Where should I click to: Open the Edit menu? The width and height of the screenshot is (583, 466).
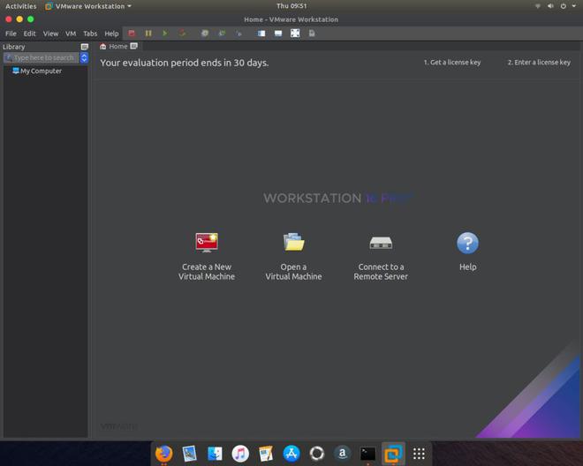[29, 34]
